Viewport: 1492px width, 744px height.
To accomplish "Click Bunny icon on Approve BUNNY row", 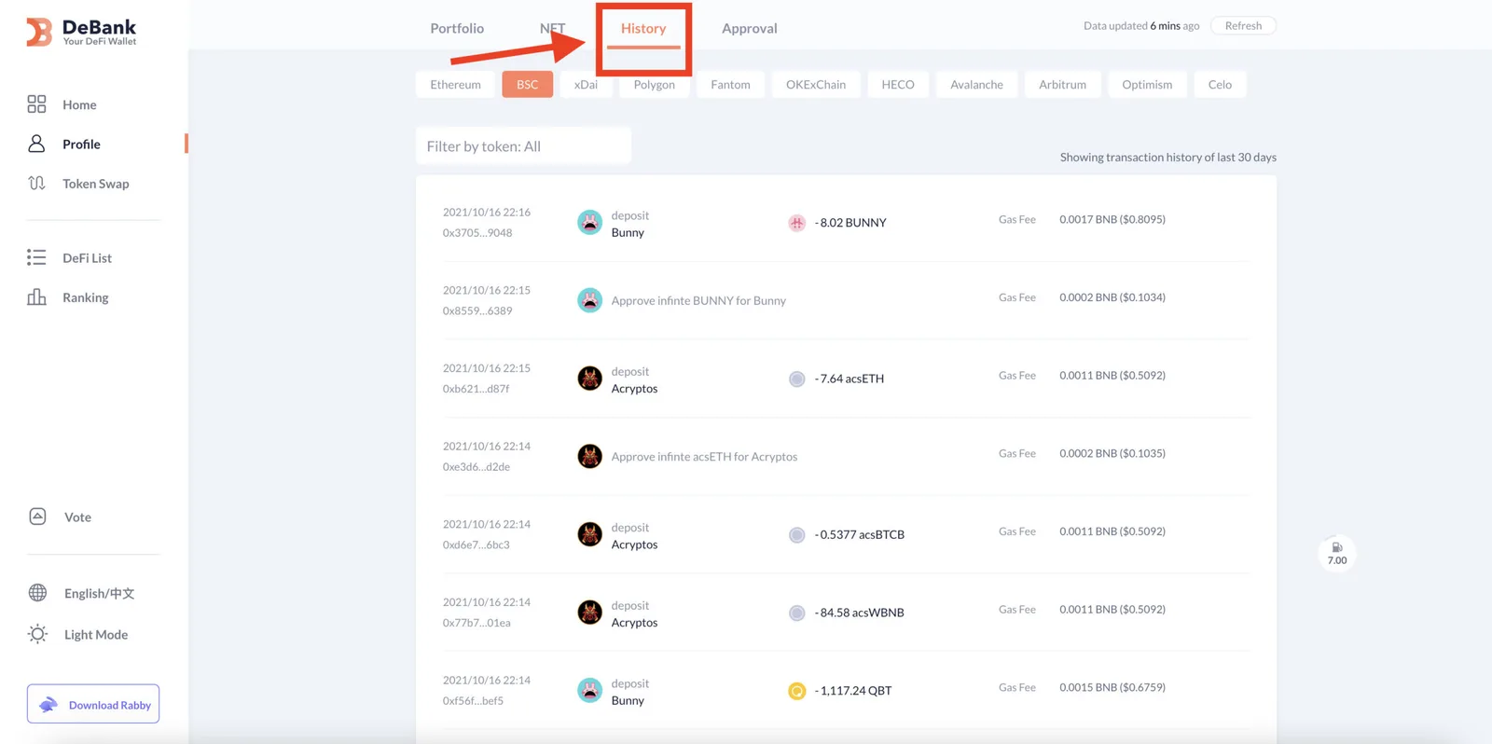I will pos(589,300).
